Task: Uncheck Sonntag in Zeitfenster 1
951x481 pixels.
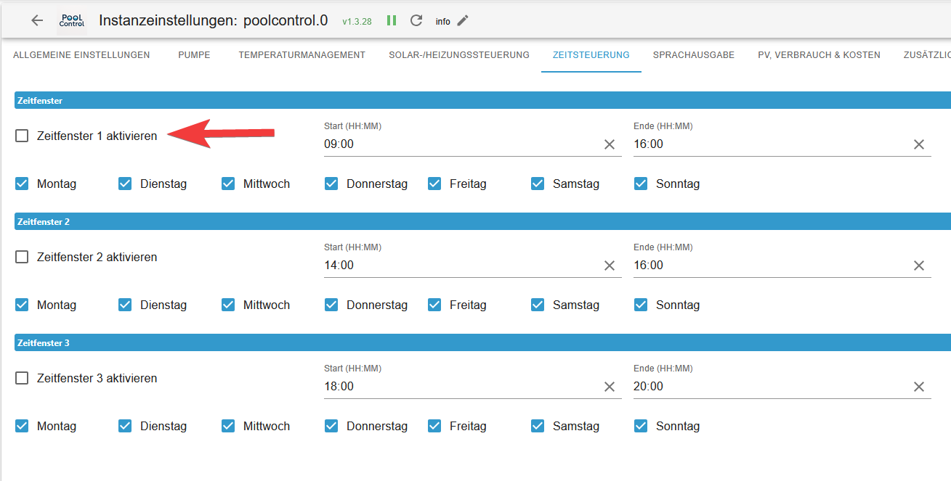Action: pos(641,184)
